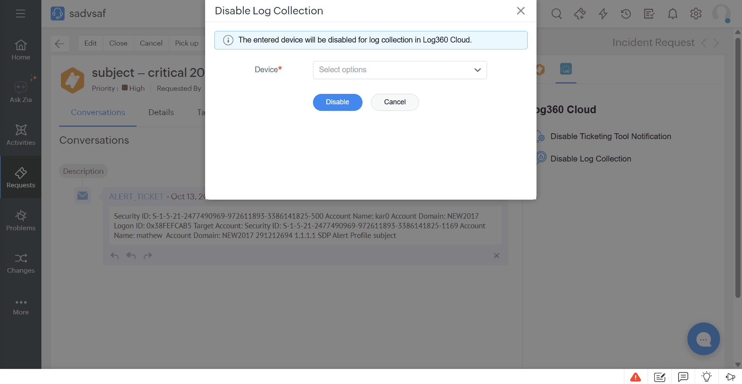Image resolution: width=742 pixels, height=384 pixels.
Task: Open global search via the magnifier icon
Action: 556,14
